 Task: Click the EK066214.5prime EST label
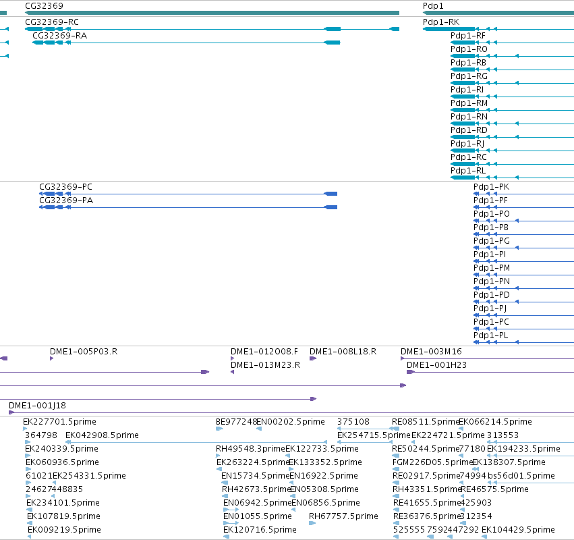pos(495,422)
